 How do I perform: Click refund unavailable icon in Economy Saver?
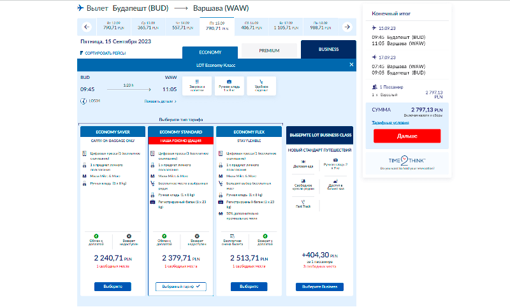tap(129, 236)
